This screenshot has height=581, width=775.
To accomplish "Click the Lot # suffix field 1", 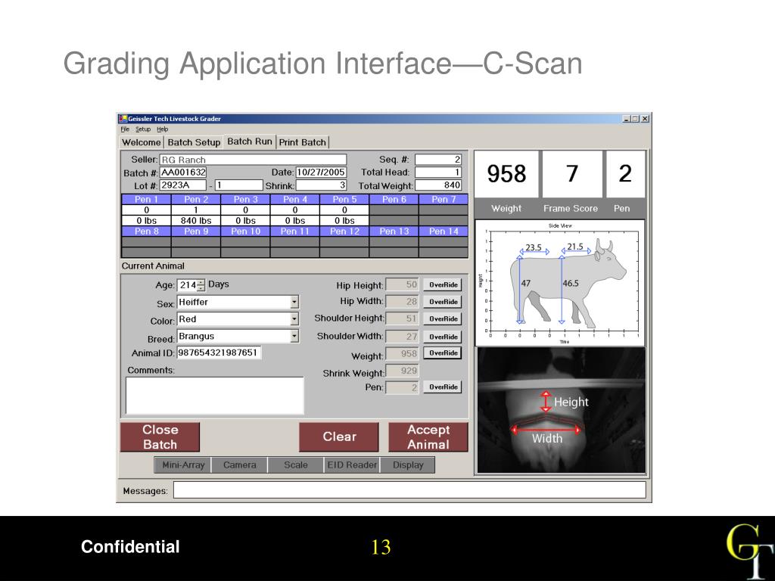I will 238,185.
